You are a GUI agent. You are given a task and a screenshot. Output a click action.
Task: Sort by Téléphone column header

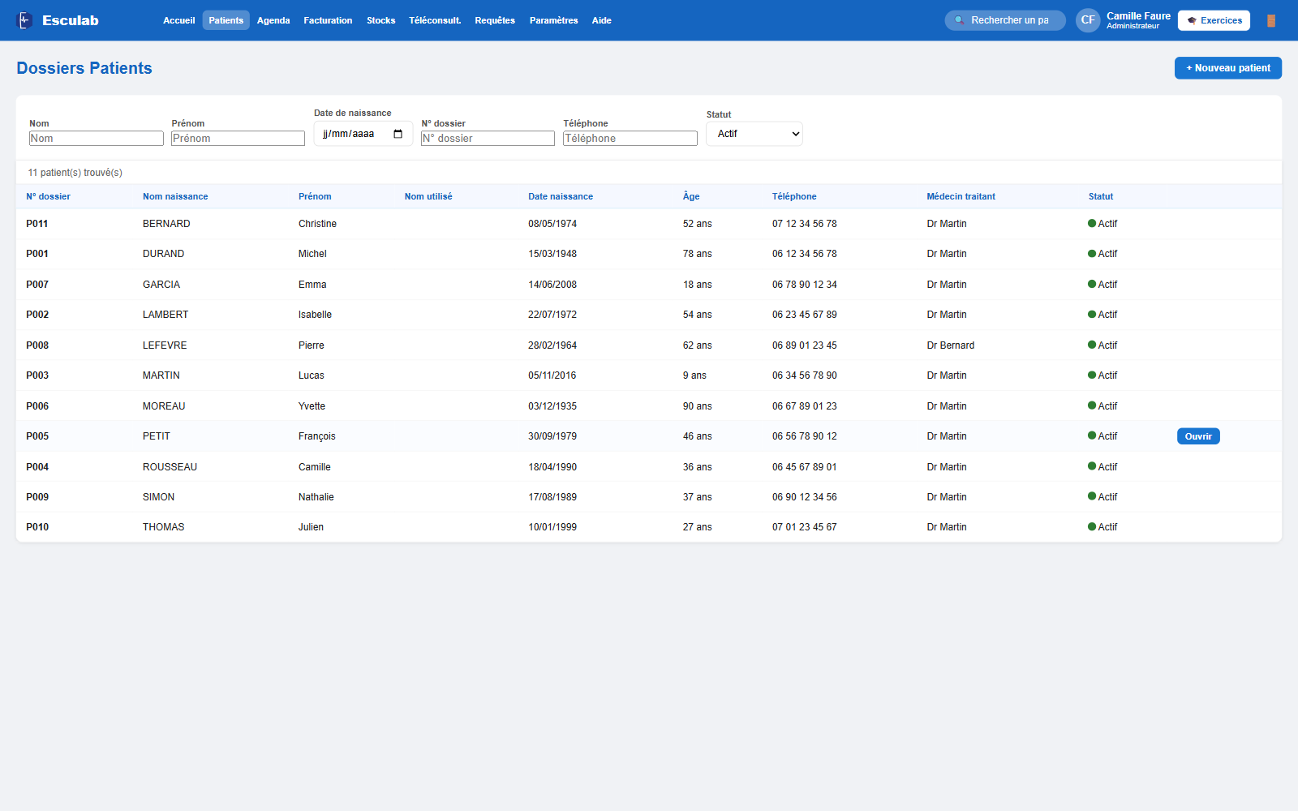tap(794, 196)
